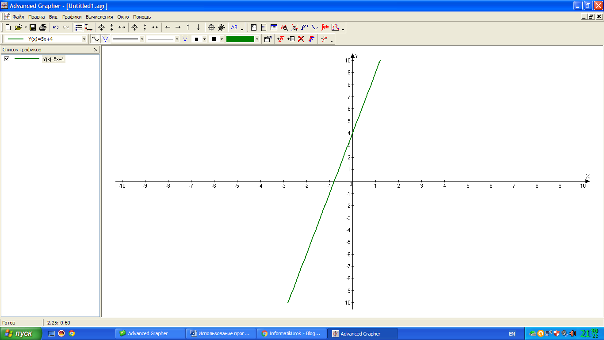The height and width of the screenshot is (340, 604).
Task: Toggle the solid blue V points button
Action: 105,39
